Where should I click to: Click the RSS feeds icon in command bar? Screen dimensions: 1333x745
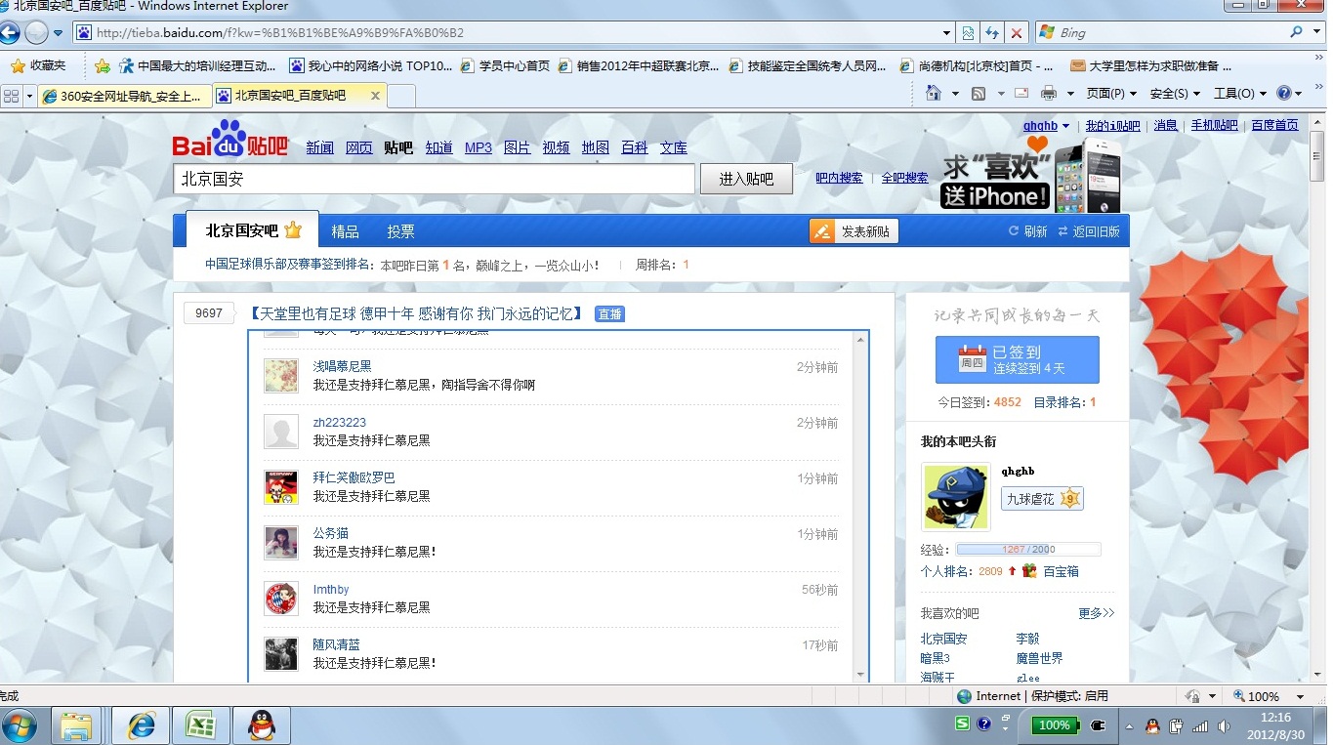point(979,94)
